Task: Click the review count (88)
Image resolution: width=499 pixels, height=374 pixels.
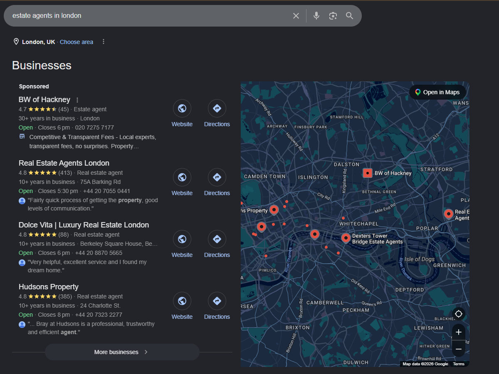Action: coord(64,235)
